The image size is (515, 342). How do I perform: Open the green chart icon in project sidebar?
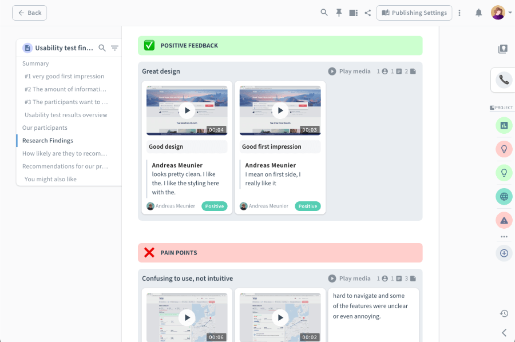coord(504,125)
